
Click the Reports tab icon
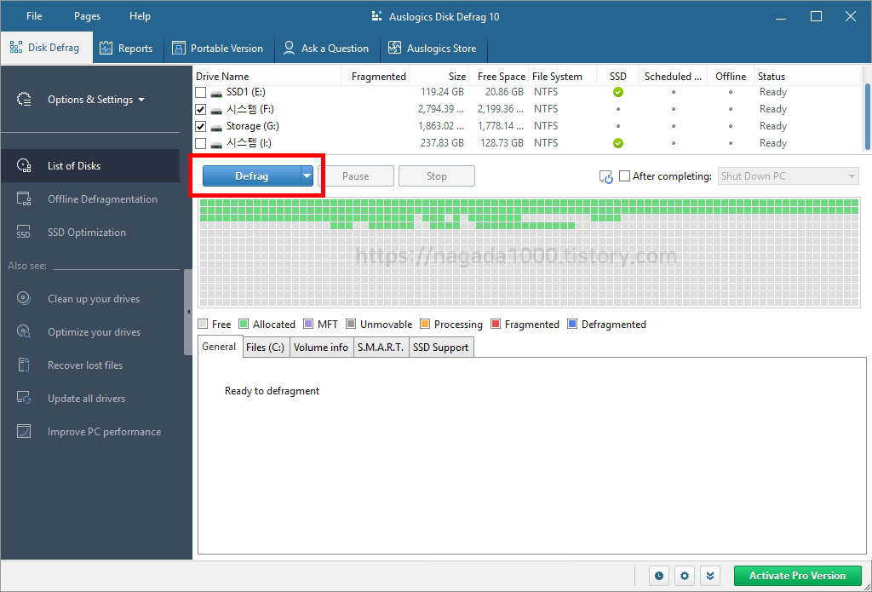pyautogui.click(x=106, y=49)
